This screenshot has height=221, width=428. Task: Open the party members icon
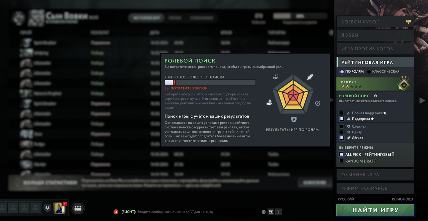pos(78,208)
